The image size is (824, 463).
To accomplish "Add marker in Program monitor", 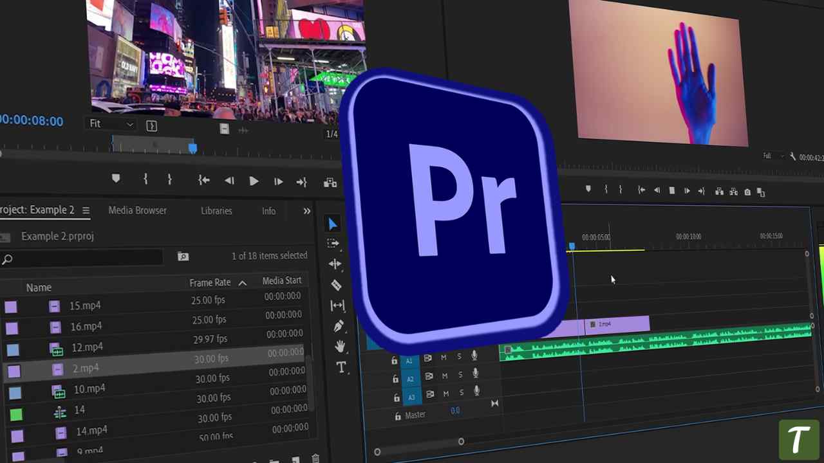I will (x=588, y=189).
